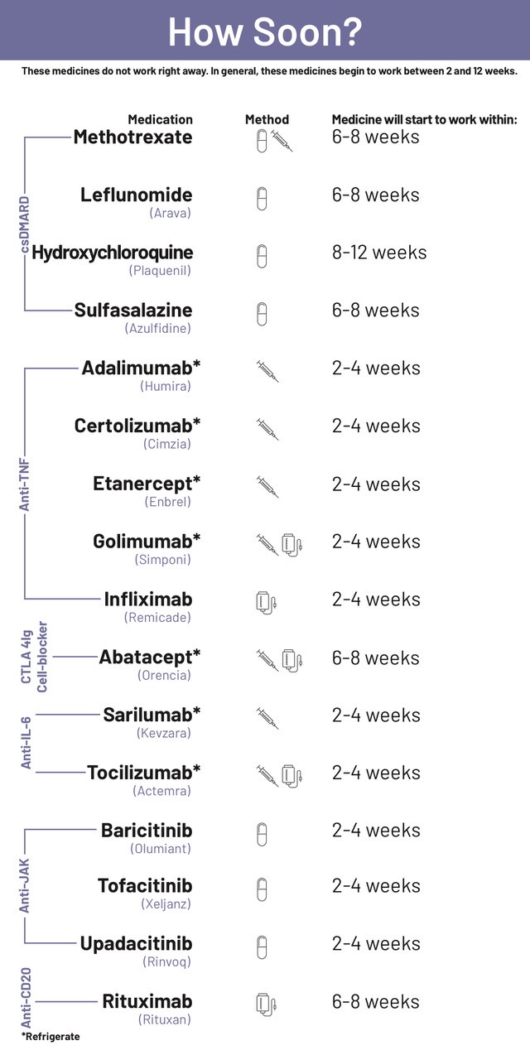The image size is (530, 1060).
Task: Click the Sarilumab syringe icon
Action: point(267,717)
